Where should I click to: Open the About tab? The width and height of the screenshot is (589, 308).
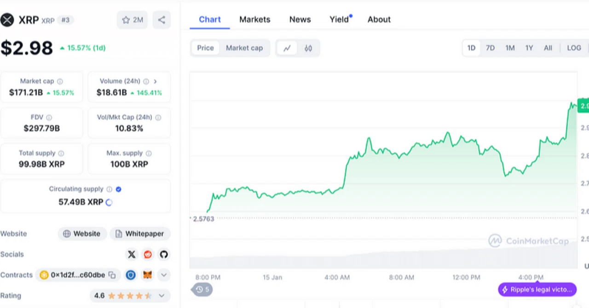(379, 19)
